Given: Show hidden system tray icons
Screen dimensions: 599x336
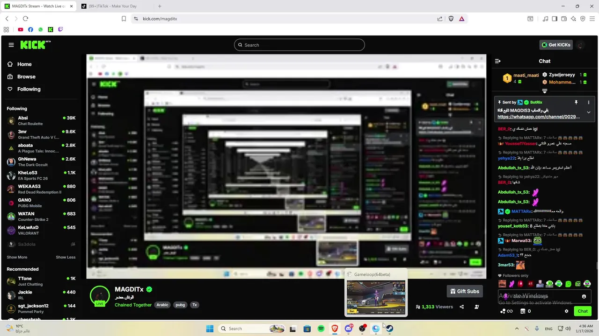Looking at the screenshot, I should (517, 329).
